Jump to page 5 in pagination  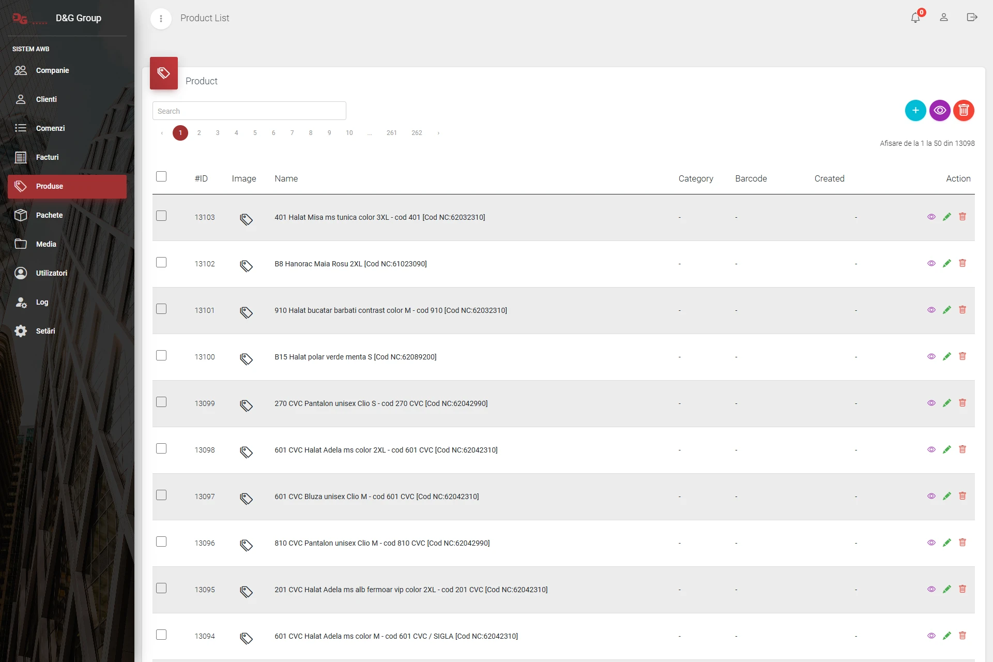coord(255,133)
